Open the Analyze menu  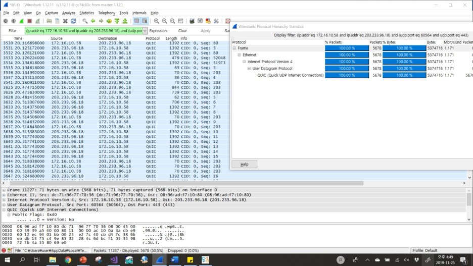pyautogui.click(x=69, y=13)
